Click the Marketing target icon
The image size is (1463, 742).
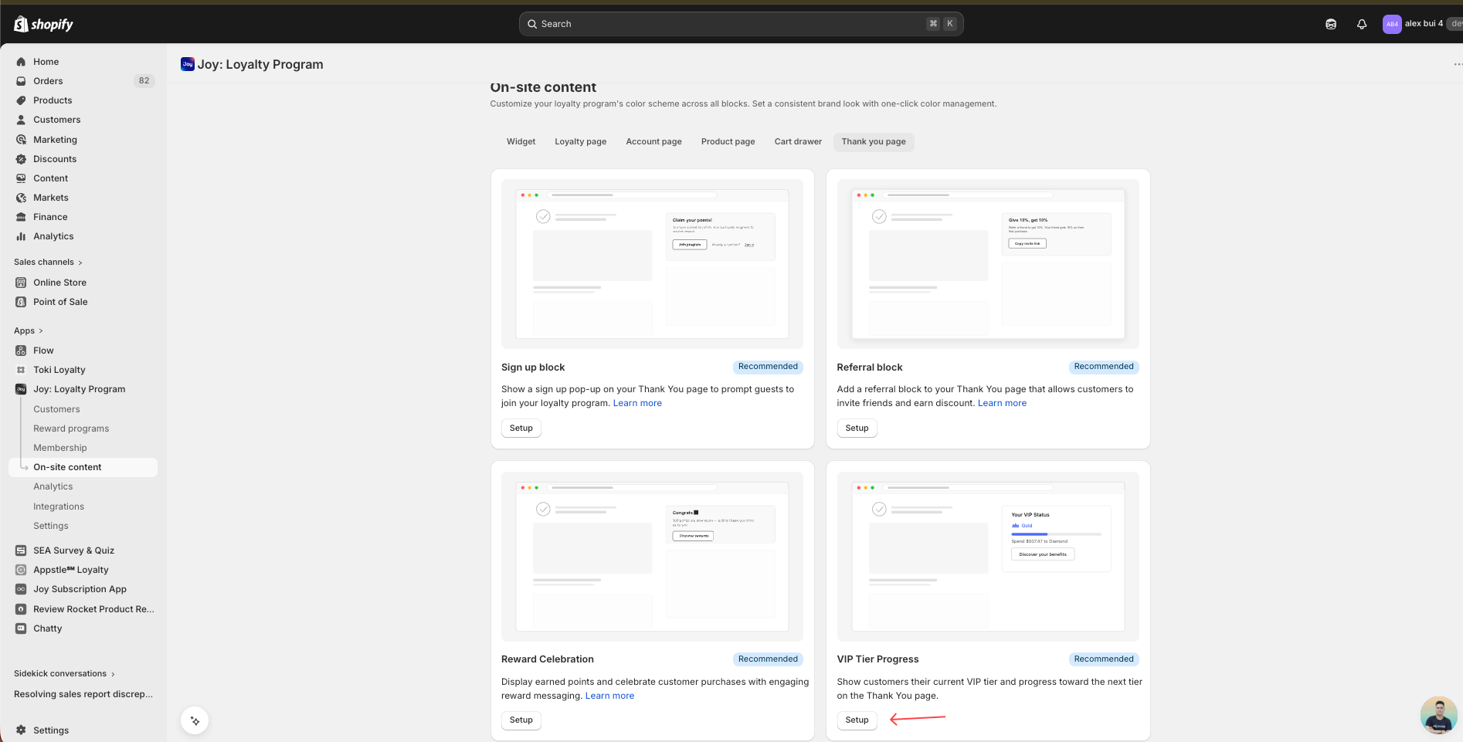[x=21, y=140]
